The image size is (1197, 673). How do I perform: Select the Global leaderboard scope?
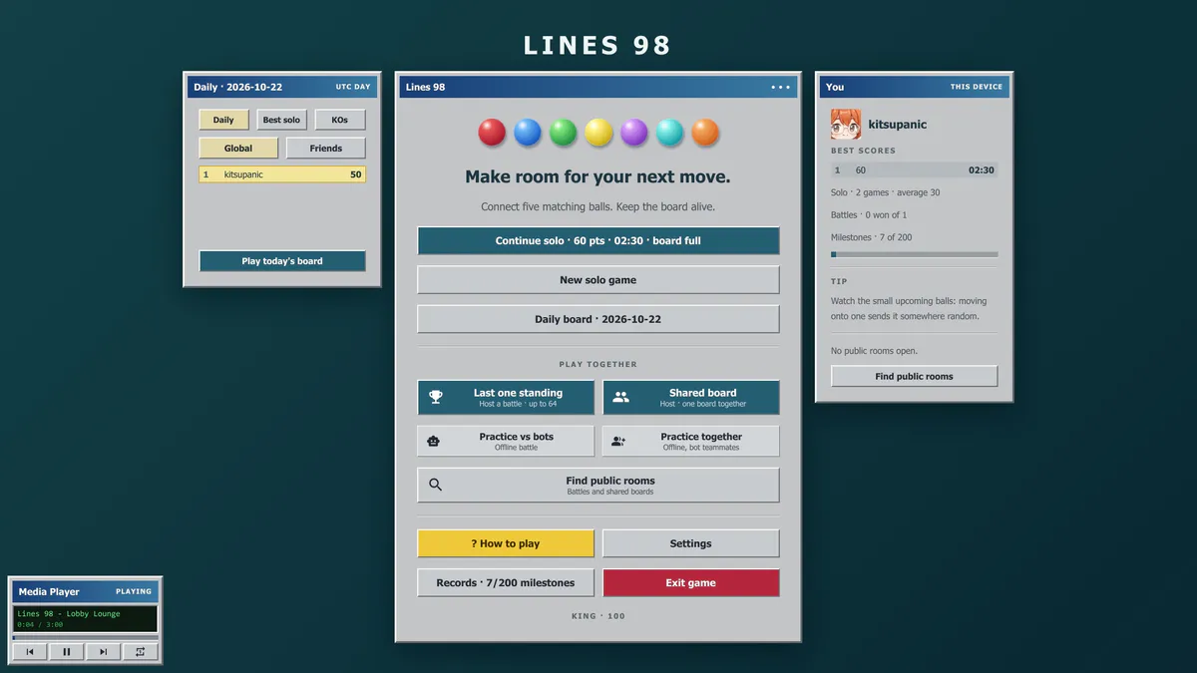pos(238,149)
